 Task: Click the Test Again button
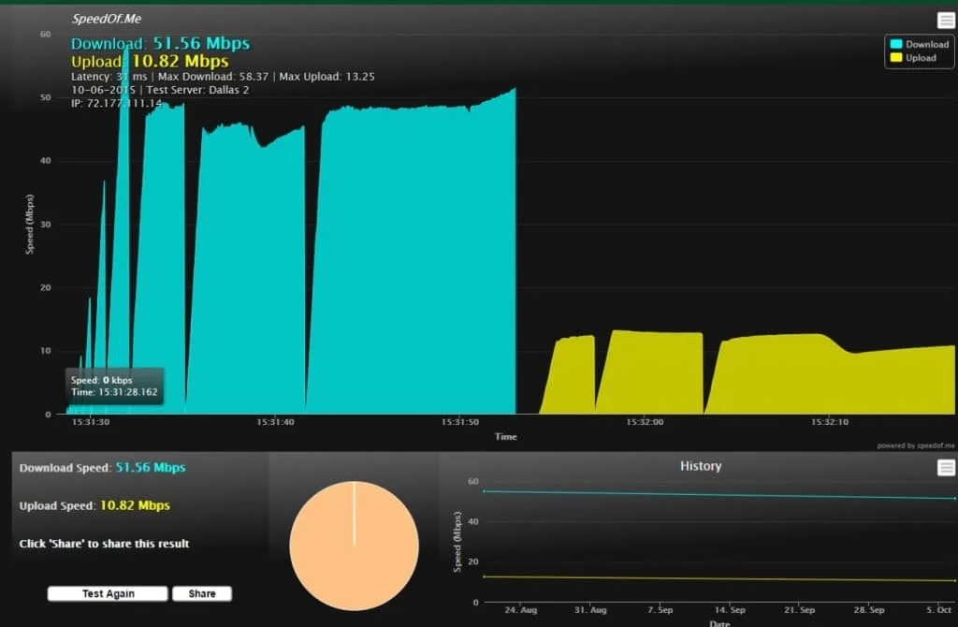coord(108,593)
